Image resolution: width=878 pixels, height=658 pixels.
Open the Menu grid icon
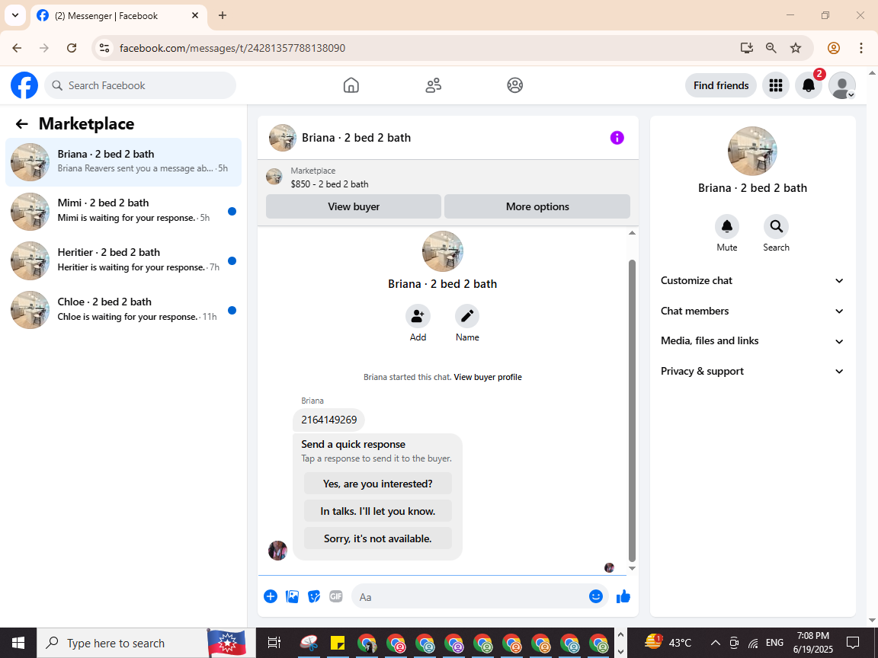click(776, 85)
